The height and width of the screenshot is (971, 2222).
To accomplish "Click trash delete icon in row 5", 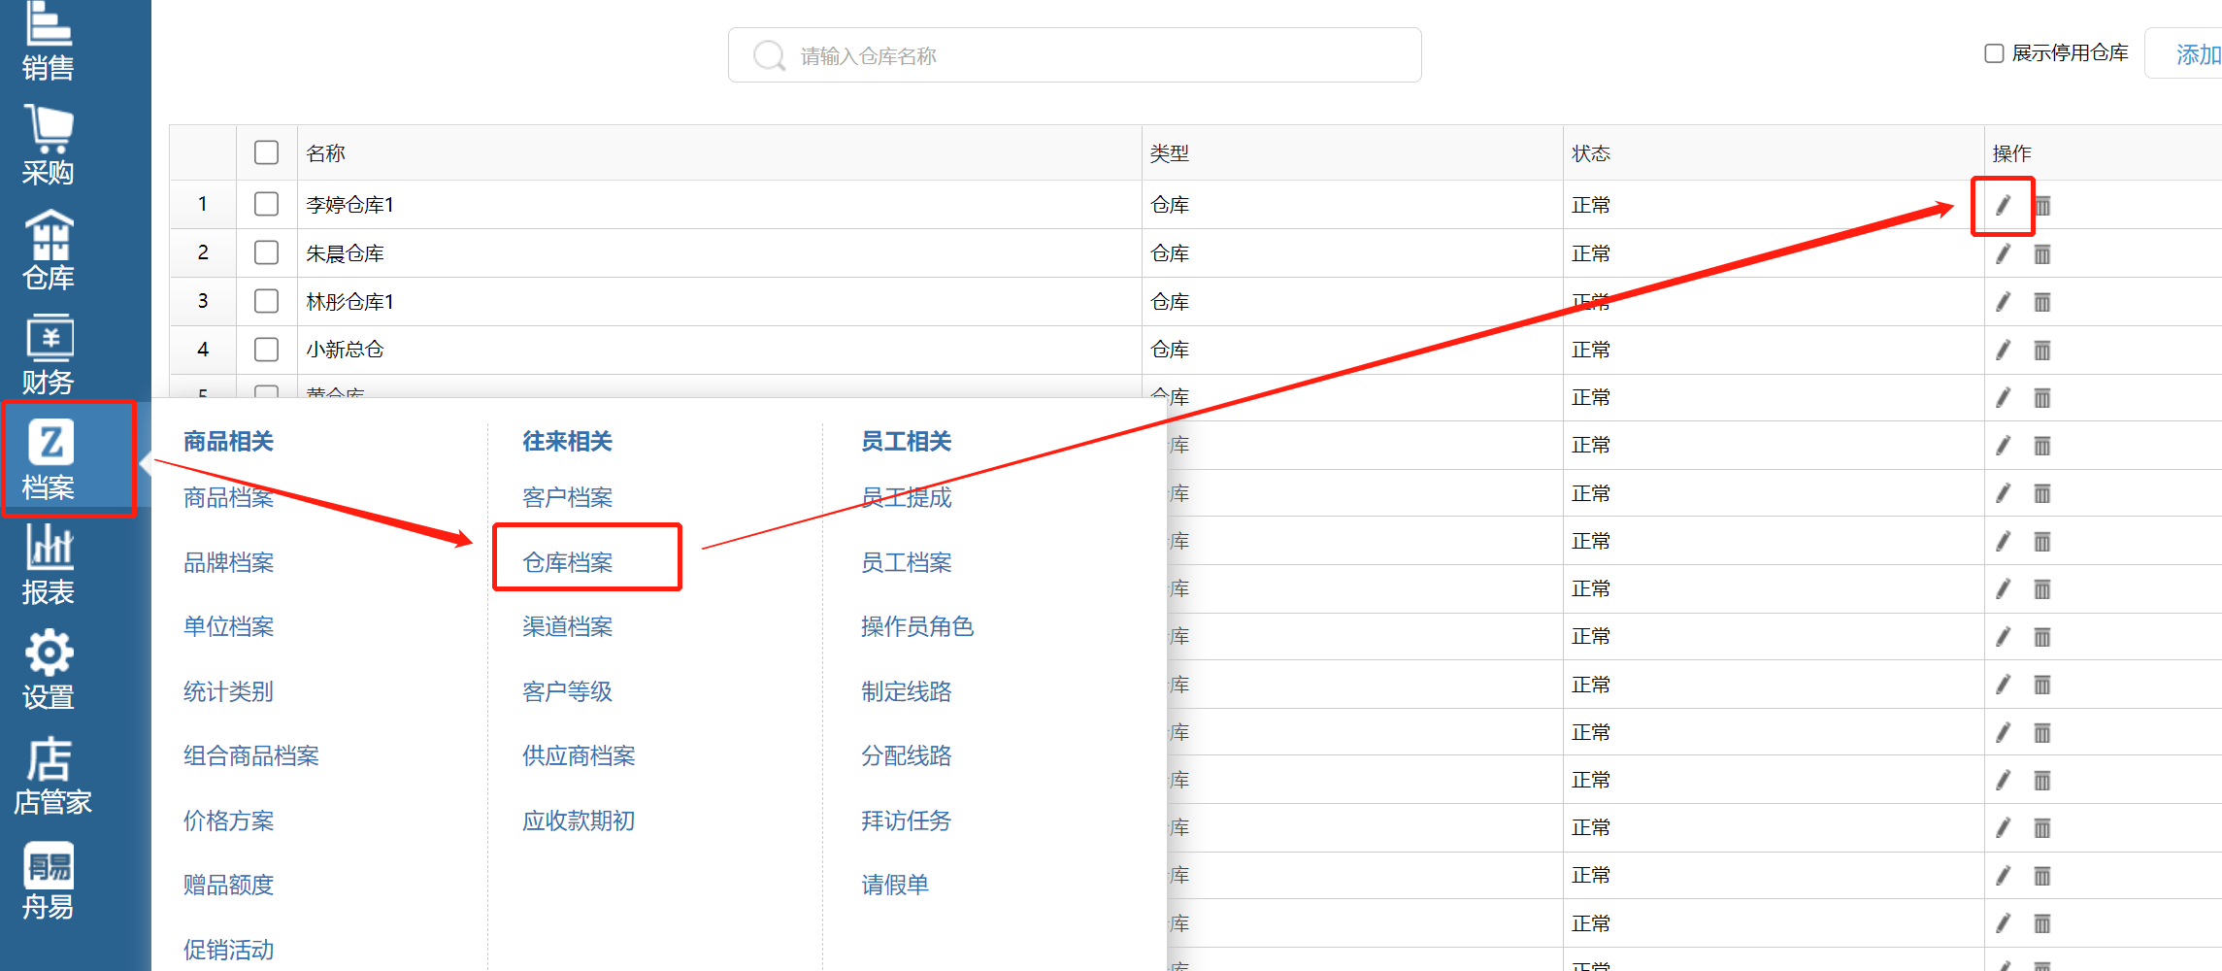I will click(x=2042, y=398).
